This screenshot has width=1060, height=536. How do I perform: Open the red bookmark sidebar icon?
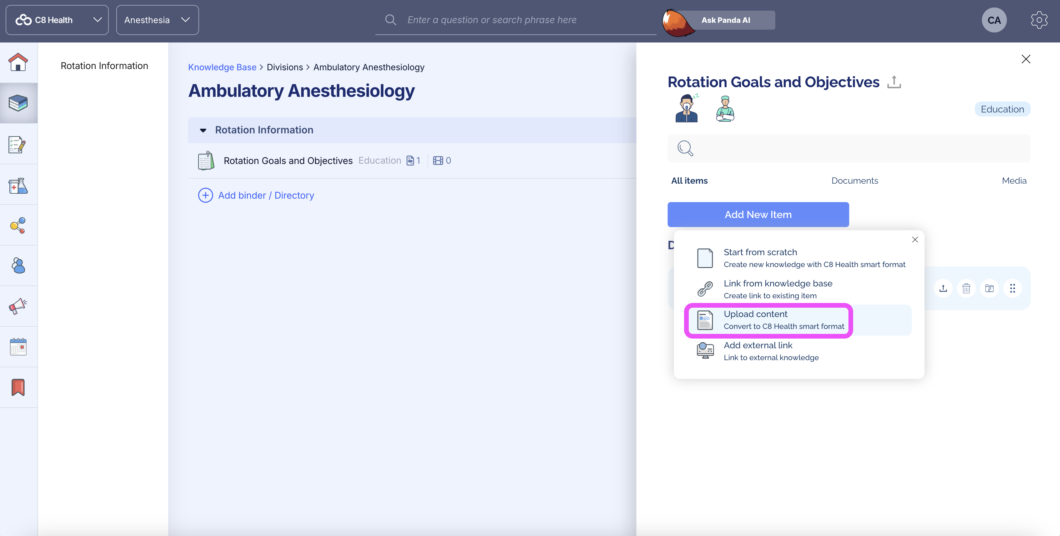coord(18,388)
